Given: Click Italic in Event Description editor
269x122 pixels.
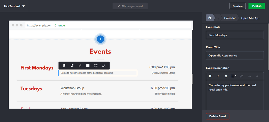Looking at the screenshot, I should pos(218,76).
